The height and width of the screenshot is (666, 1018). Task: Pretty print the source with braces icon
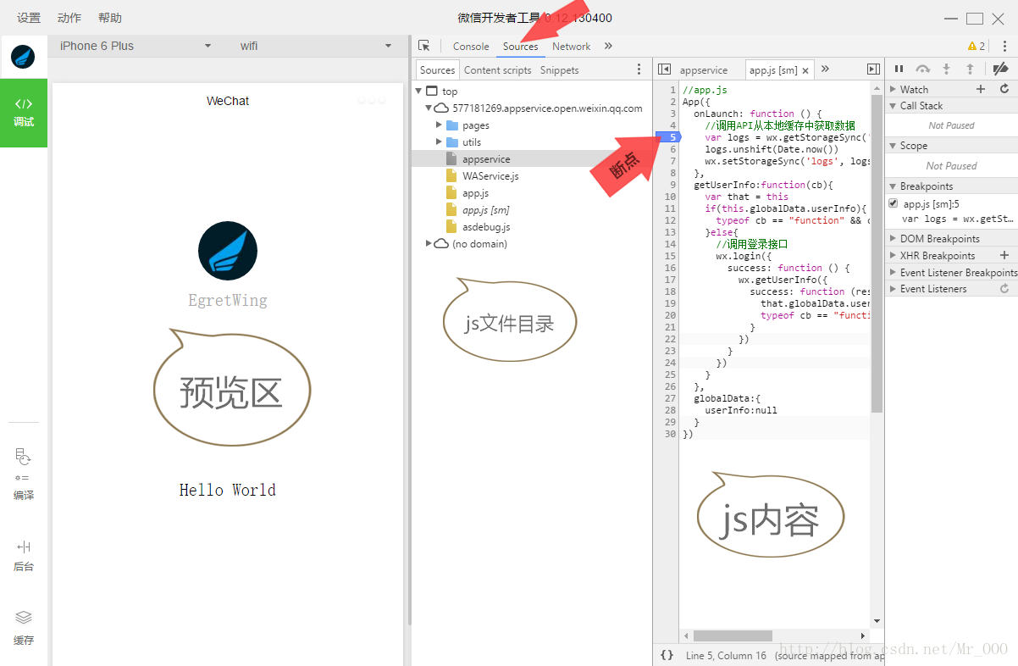pos(667,655)
